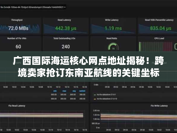The width and height of the screenshot is (177, 133).
Task: Click the 0 kBs axis label
Action: [96, 85]
